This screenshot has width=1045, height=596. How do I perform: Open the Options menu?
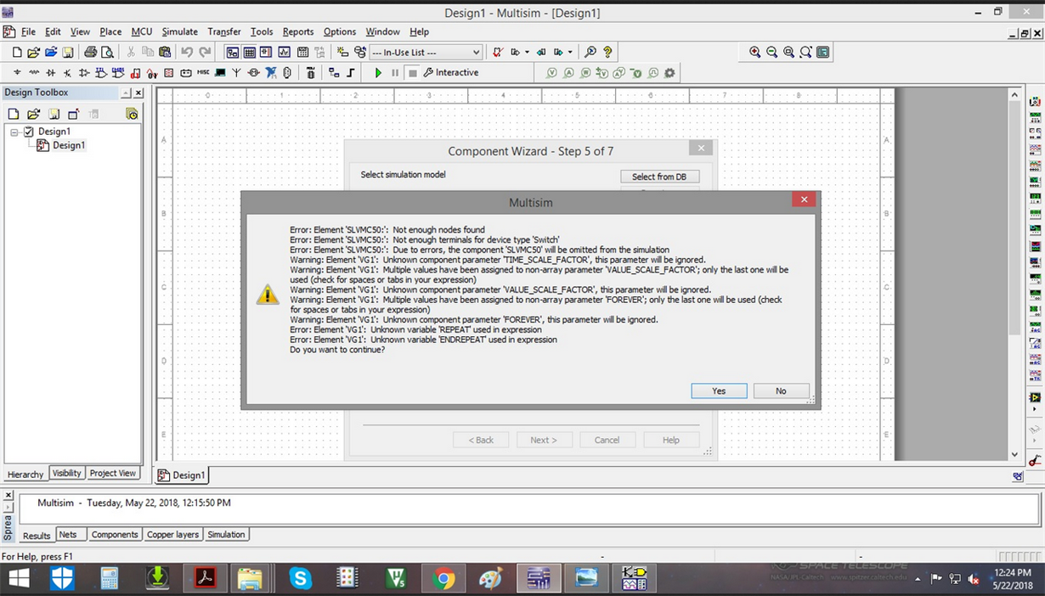340,31
